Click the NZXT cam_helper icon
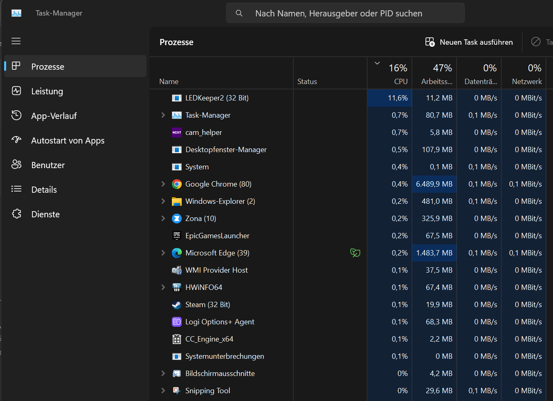Viewport: 553px width, 401px height. 177,132
